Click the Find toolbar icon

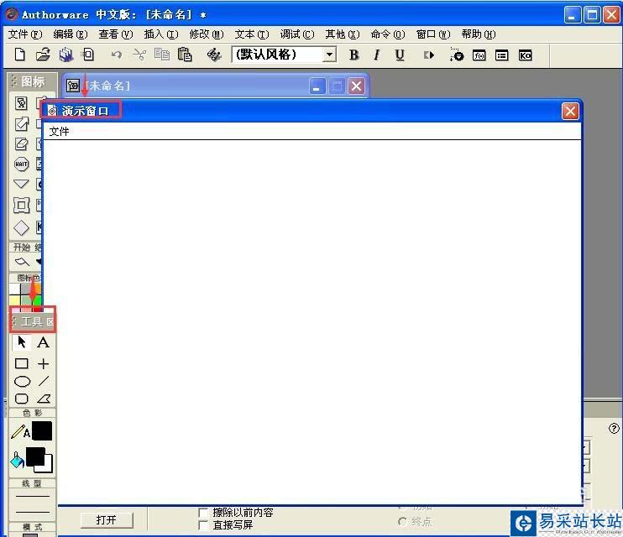(x=214, y=55)
